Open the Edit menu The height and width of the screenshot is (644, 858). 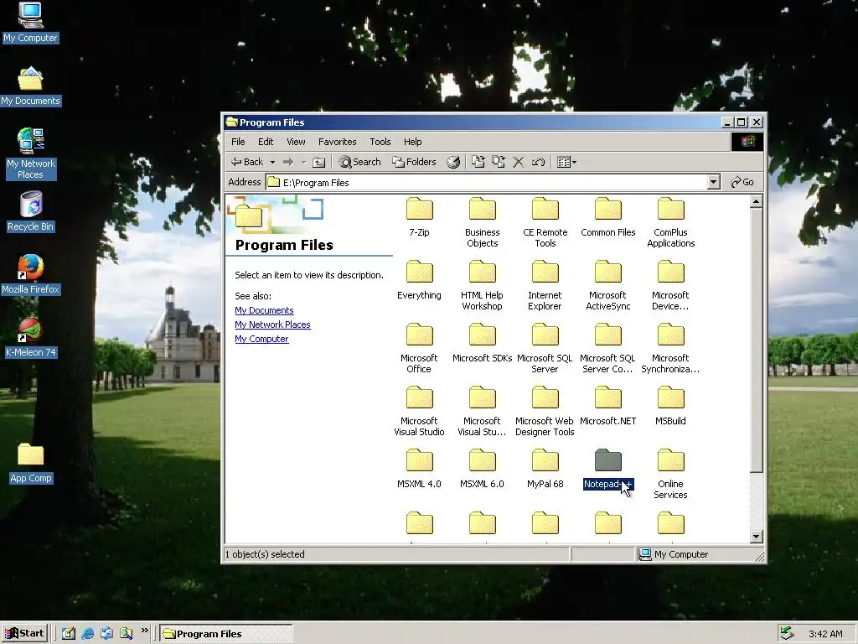266,142
